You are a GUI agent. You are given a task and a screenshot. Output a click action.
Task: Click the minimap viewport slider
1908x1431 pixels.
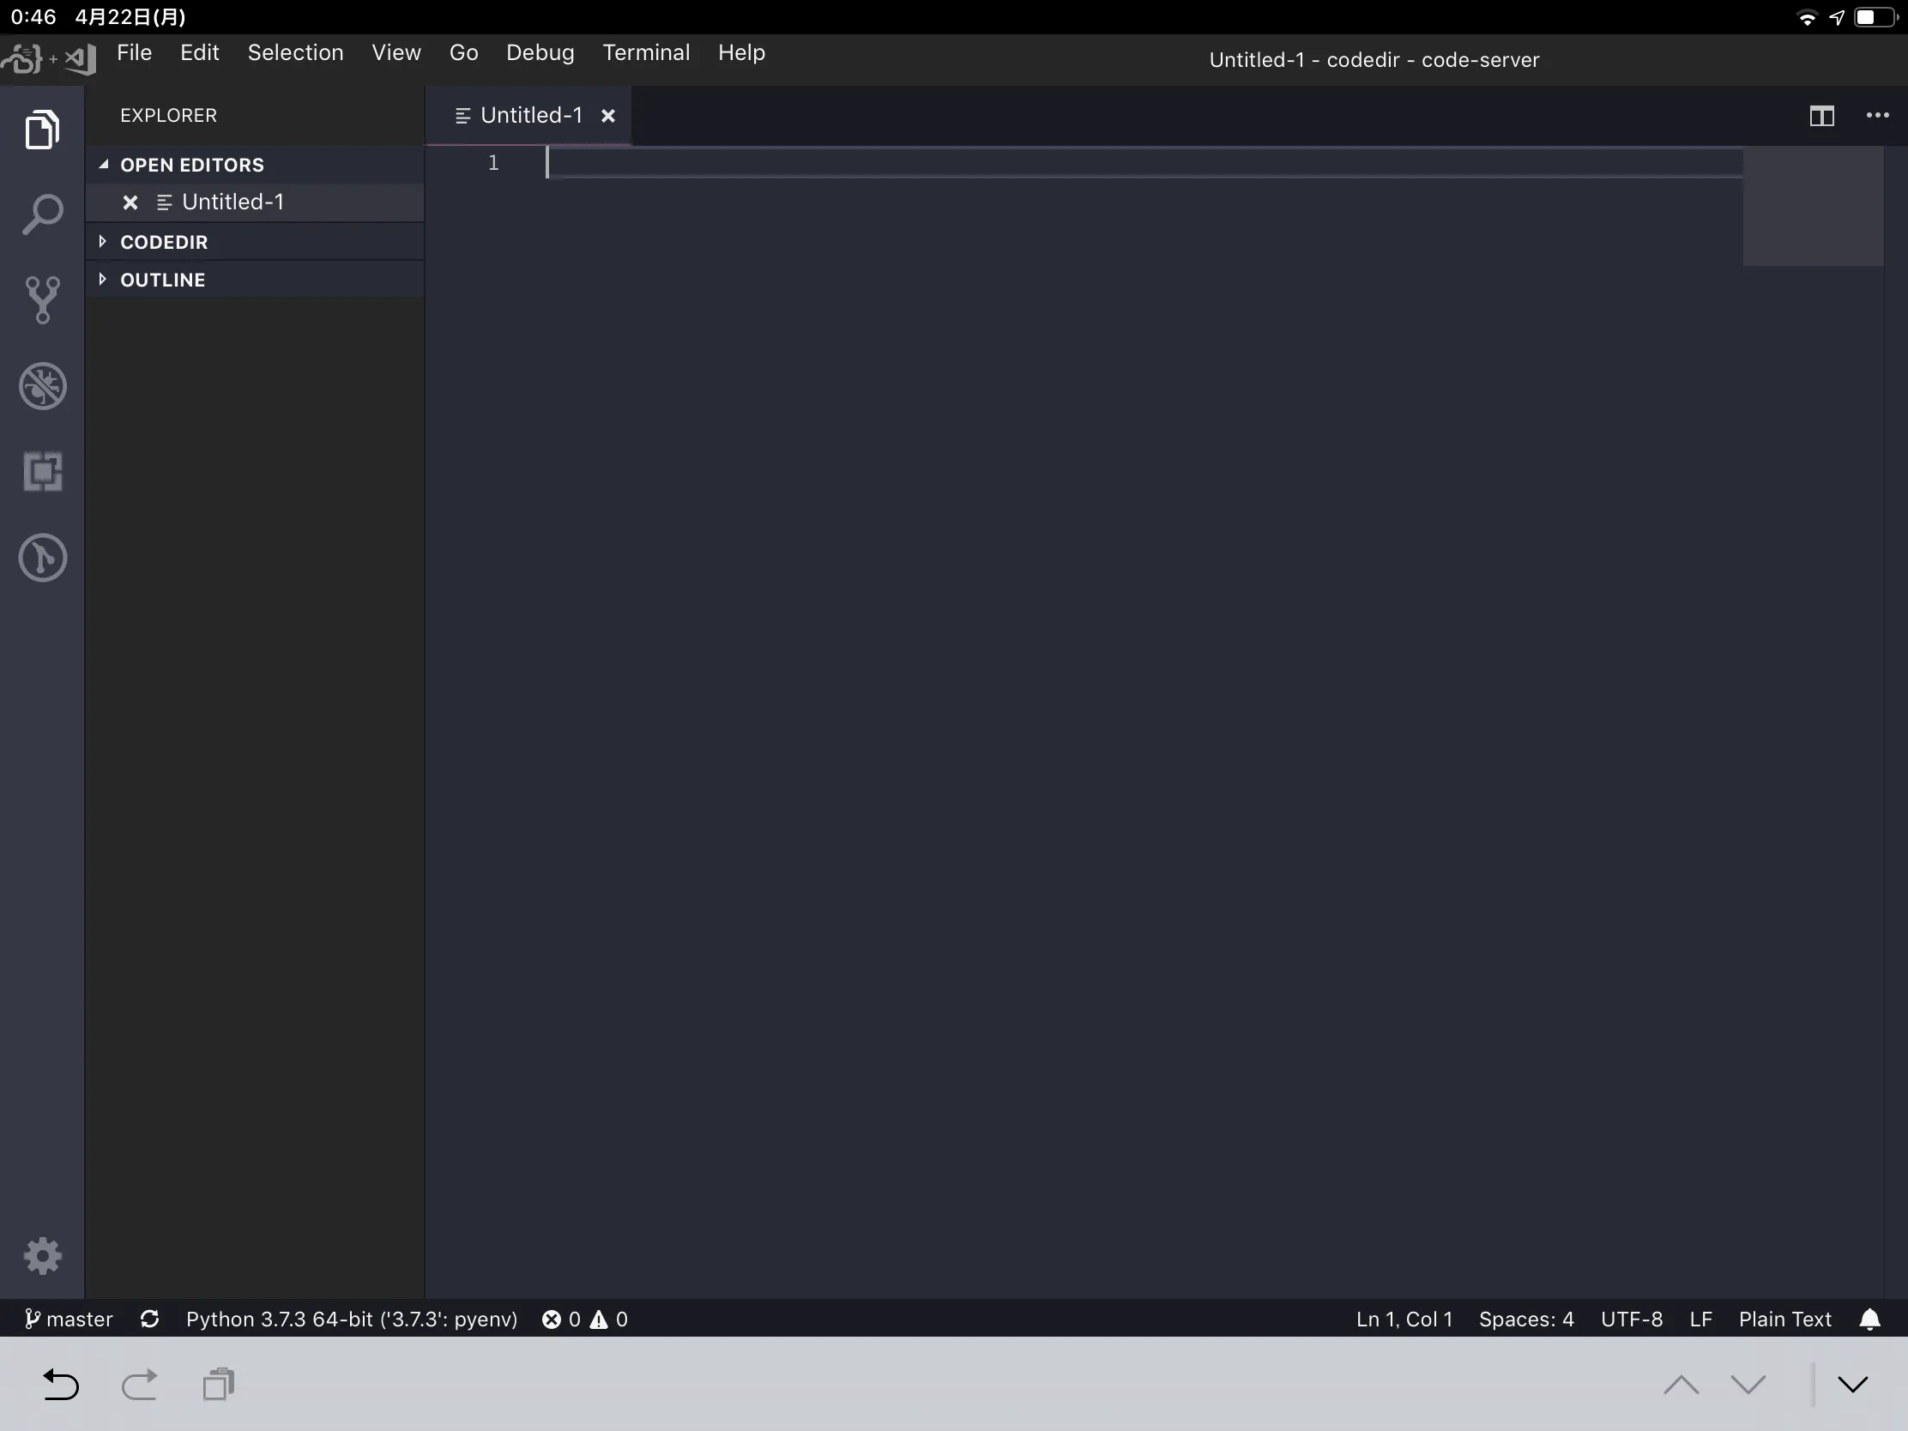click(1812, 207)
